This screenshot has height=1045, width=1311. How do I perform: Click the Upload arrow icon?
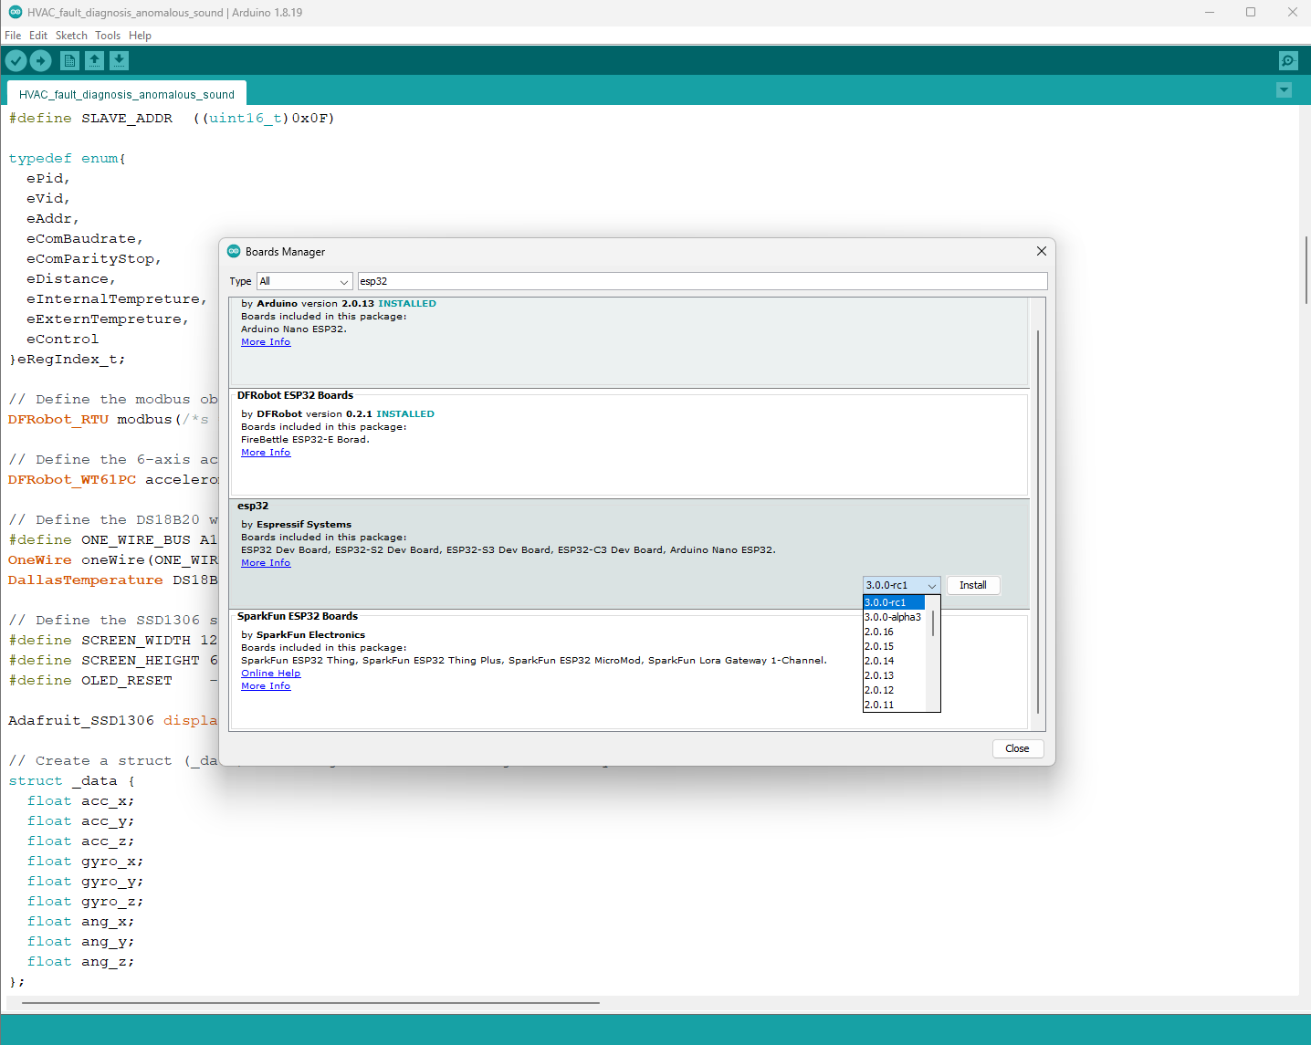(x=40, y=60)
